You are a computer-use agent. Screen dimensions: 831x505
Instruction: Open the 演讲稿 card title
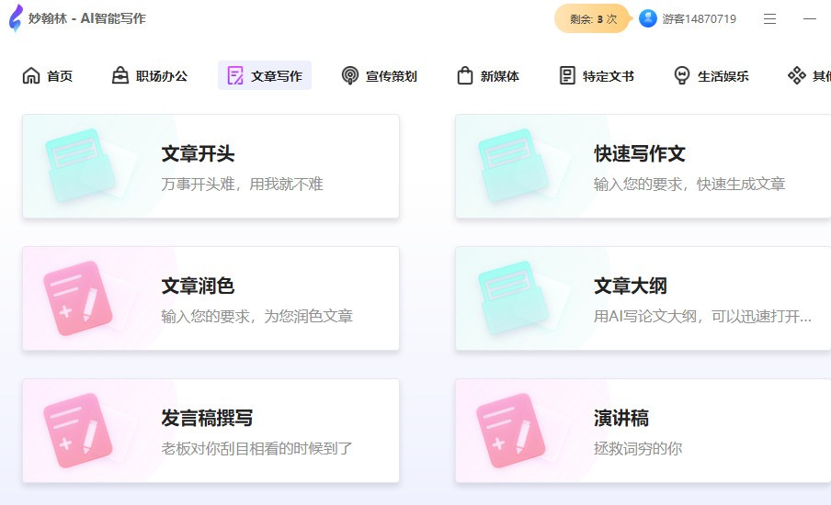pos(621,418)
